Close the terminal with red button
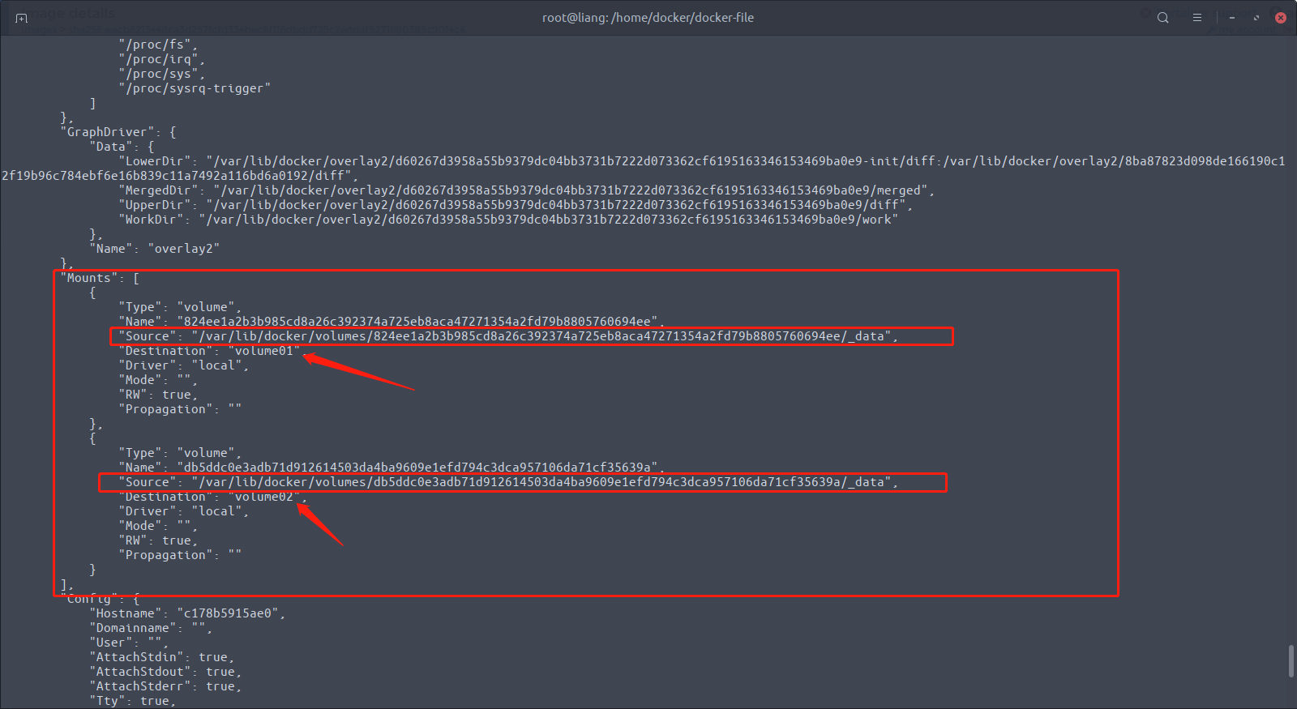 click(x=1281, y=18)
